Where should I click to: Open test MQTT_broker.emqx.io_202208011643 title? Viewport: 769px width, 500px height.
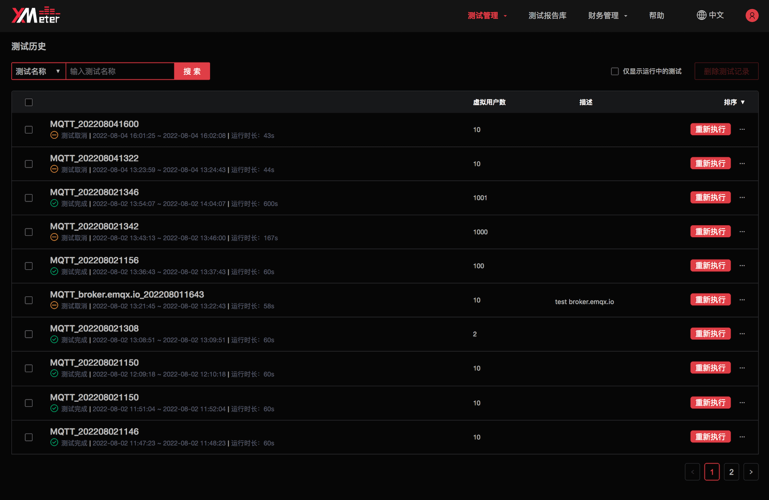(x=127, y=294)
